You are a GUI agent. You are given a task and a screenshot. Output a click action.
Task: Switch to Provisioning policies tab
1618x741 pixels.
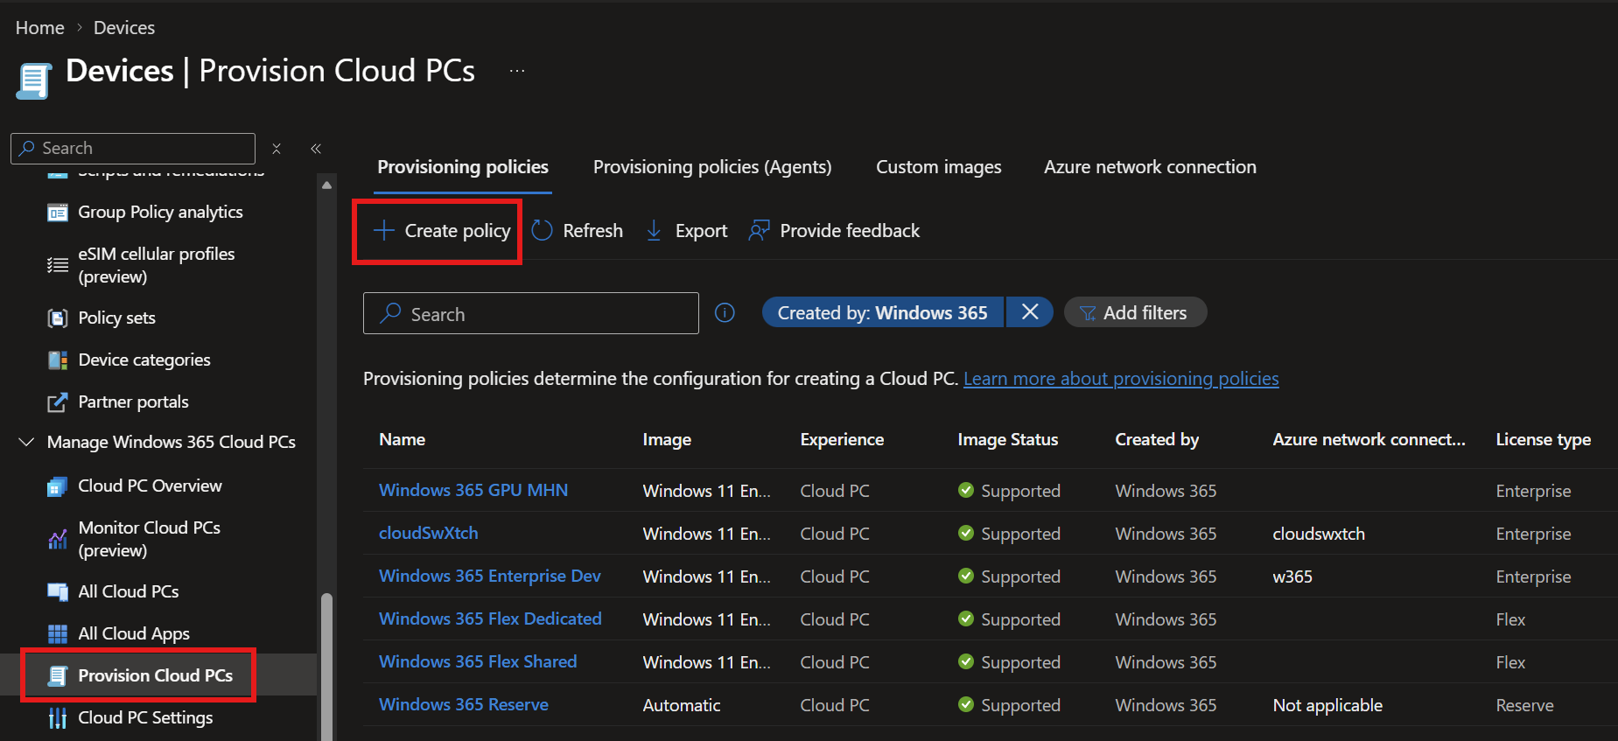tap(463, 167)
